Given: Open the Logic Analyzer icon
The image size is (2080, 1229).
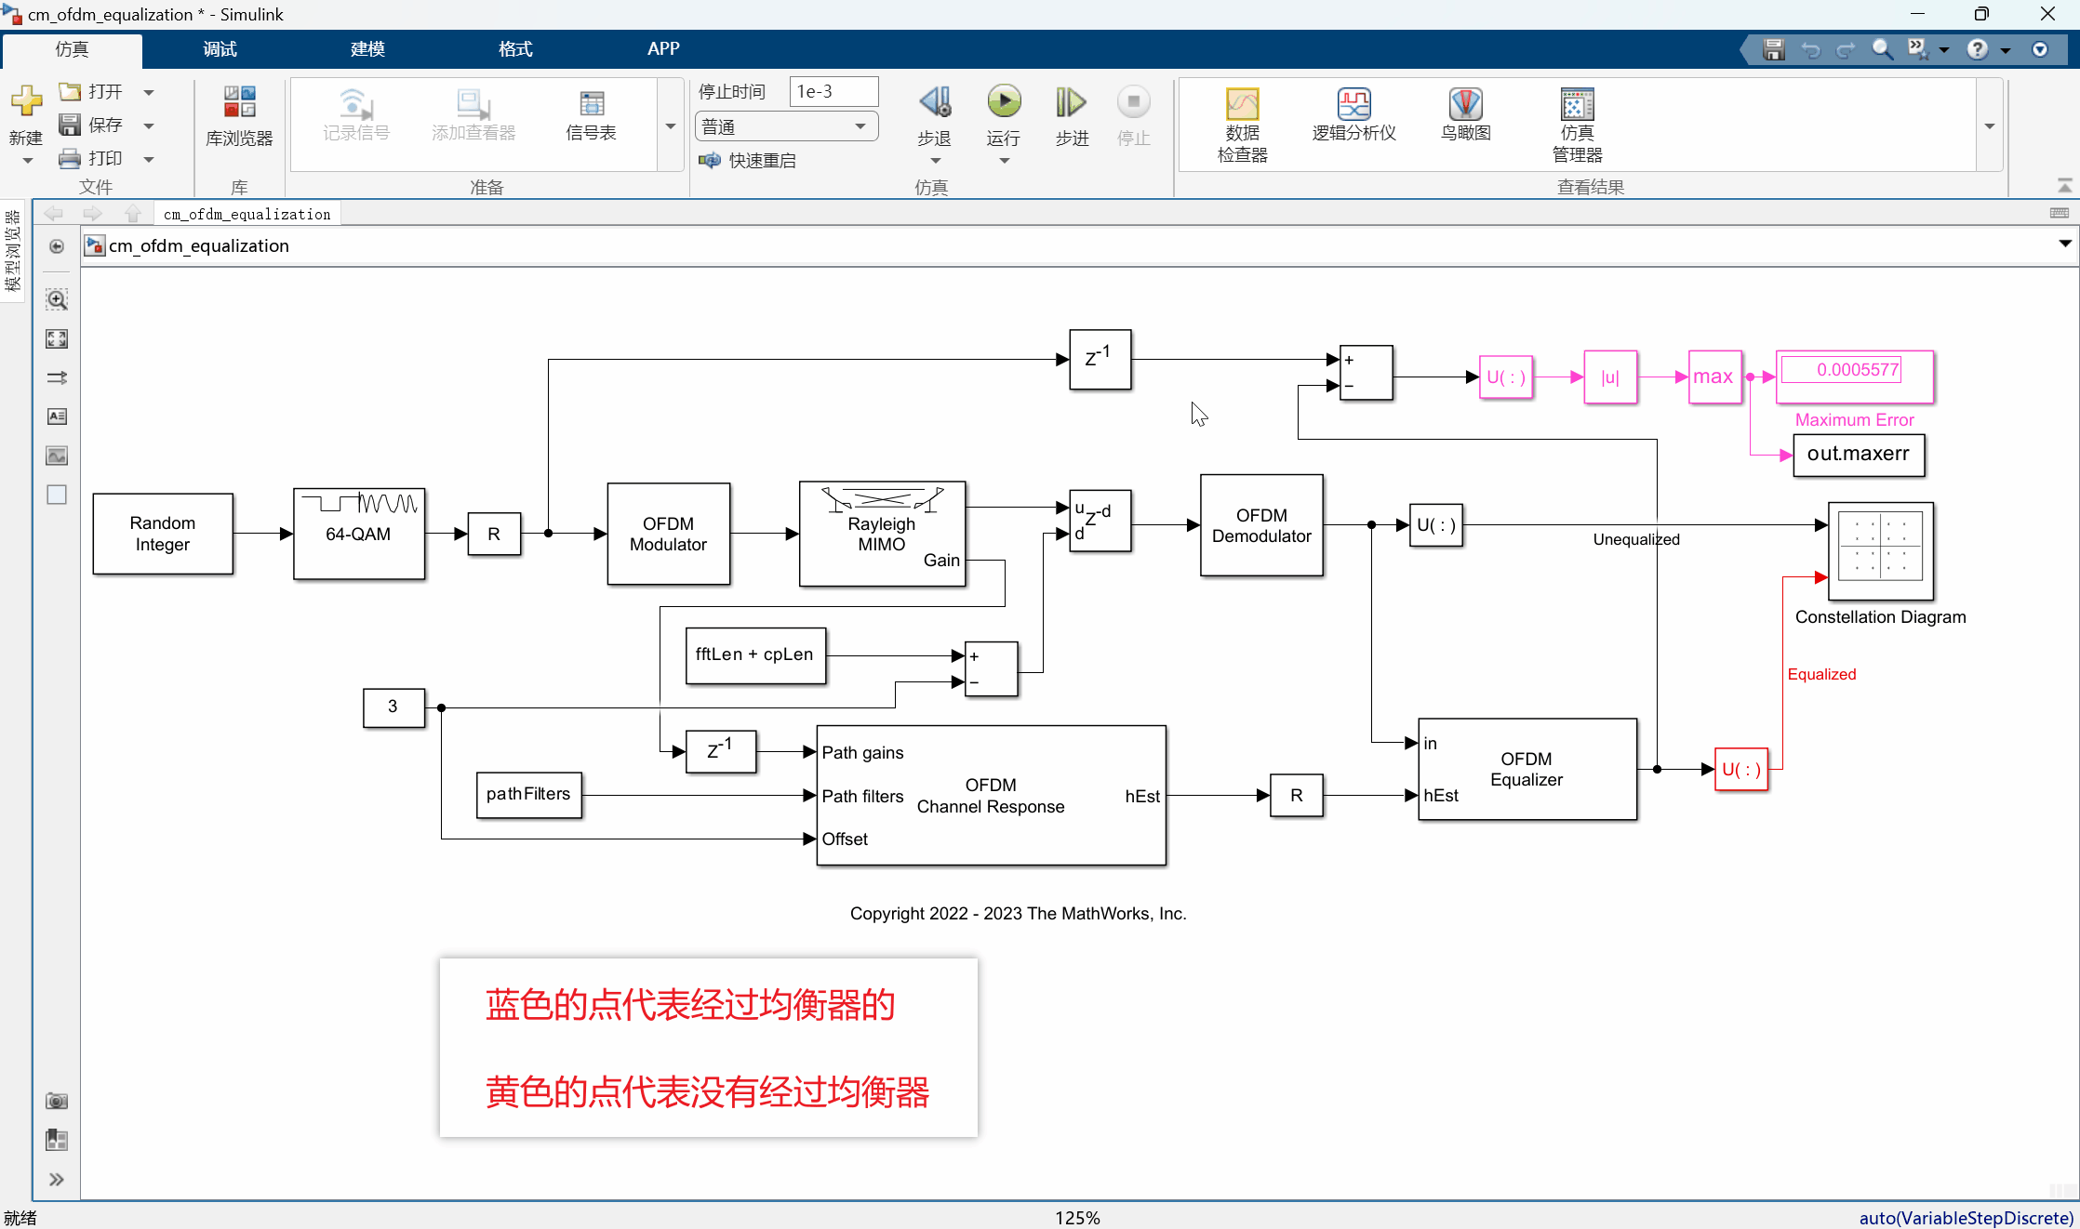Looking at the screenshot, I should point(1353,104).
